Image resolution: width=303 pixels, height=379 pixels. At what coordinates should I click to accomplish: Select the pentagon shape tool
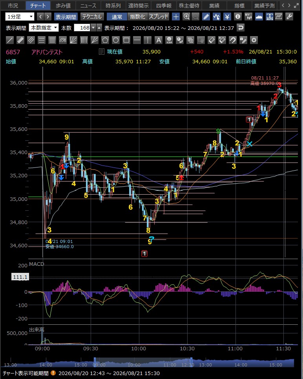[x=105, y=40]
